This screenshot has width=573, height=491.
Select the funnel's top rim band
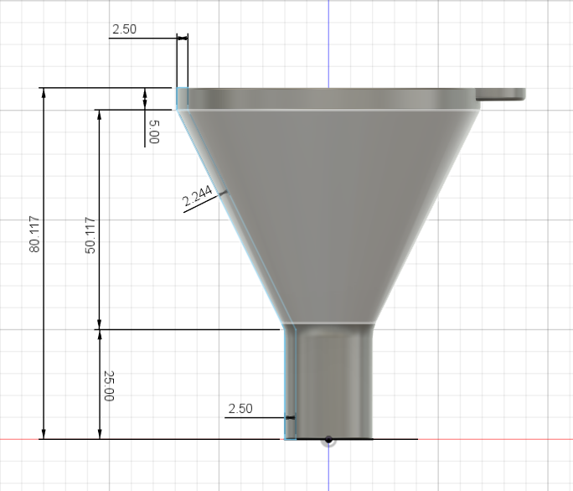tap(328, 98)
